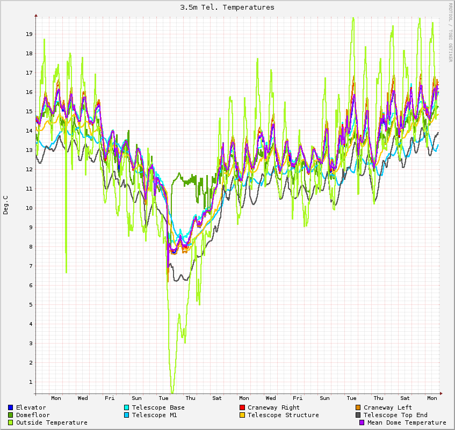Screen dimensions: 455x430
Task: Click the 'Mean Dome Temperature' legend text
Action: (407, 422)
